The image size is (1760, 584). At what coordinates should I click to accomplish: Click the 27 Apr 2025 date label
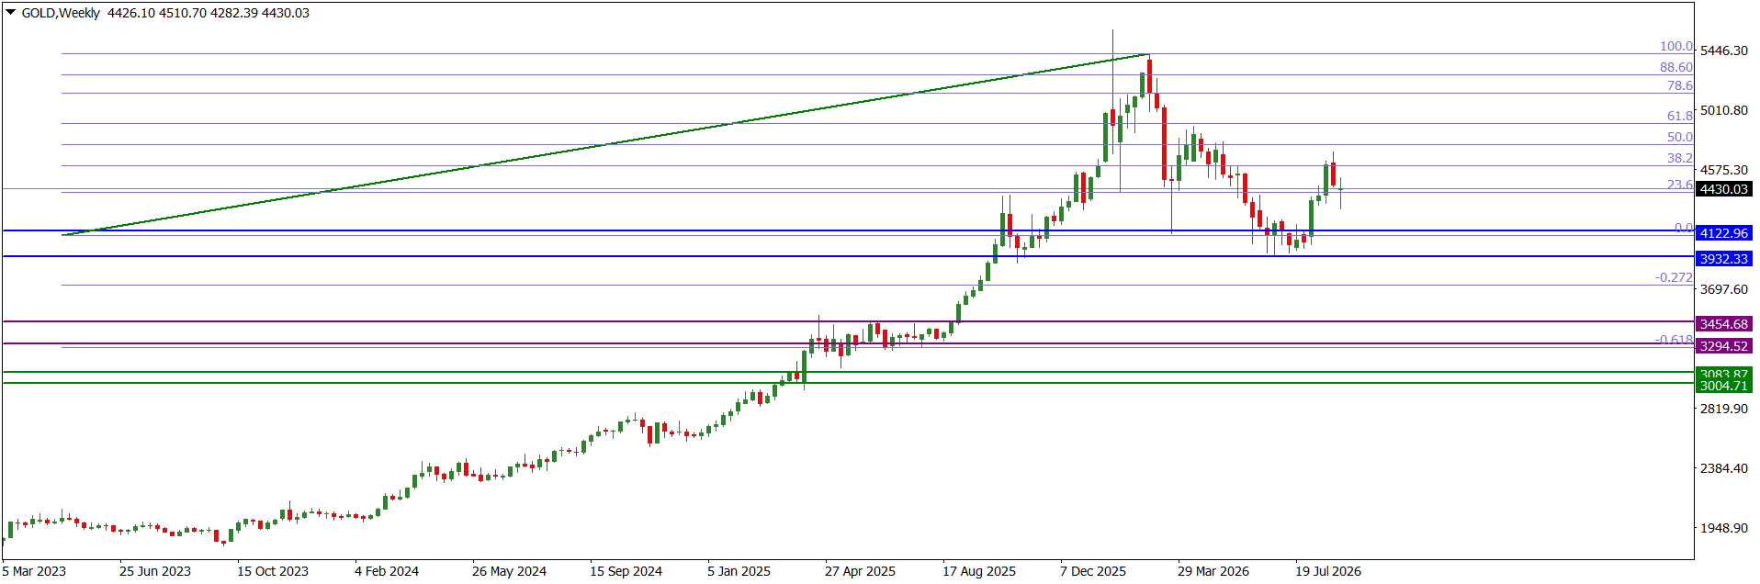coord(860,571)
